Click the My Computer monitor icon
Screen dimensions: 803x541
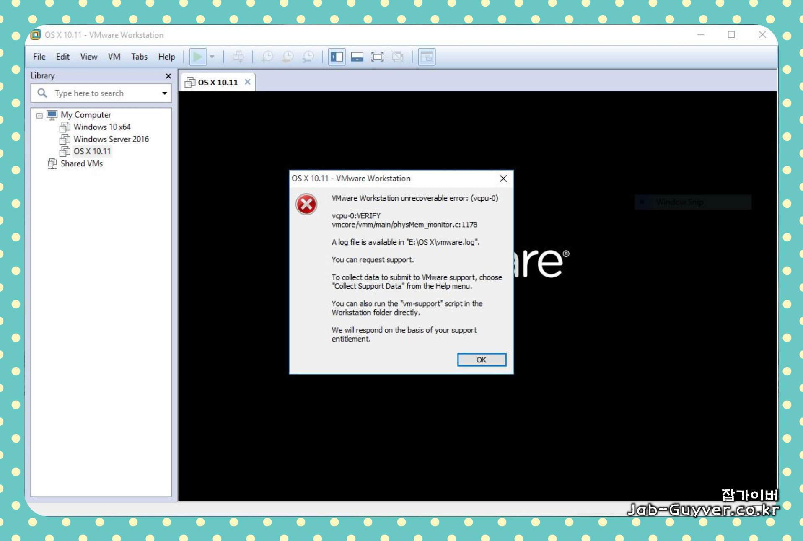click(52, 115)
